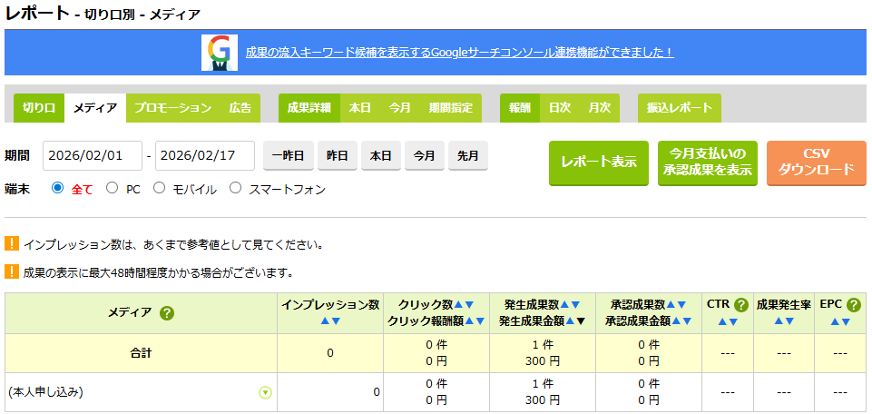The image size is (872, 414).
Task: Open help icon next to メディア header
Action: click(x=167, y=313)
